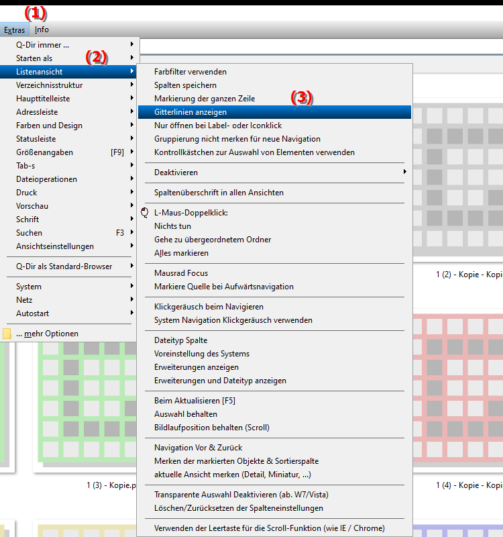Toggle Nur öffnen bei Label- oder Iconklick
Image resolution: width=503 pixels, height=537 pixels.
click(274, 126)
